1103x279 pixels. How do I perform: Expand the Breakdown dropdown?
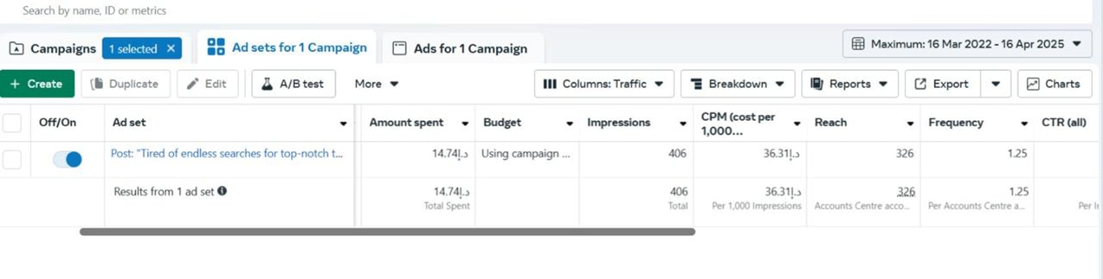[737, 84]
